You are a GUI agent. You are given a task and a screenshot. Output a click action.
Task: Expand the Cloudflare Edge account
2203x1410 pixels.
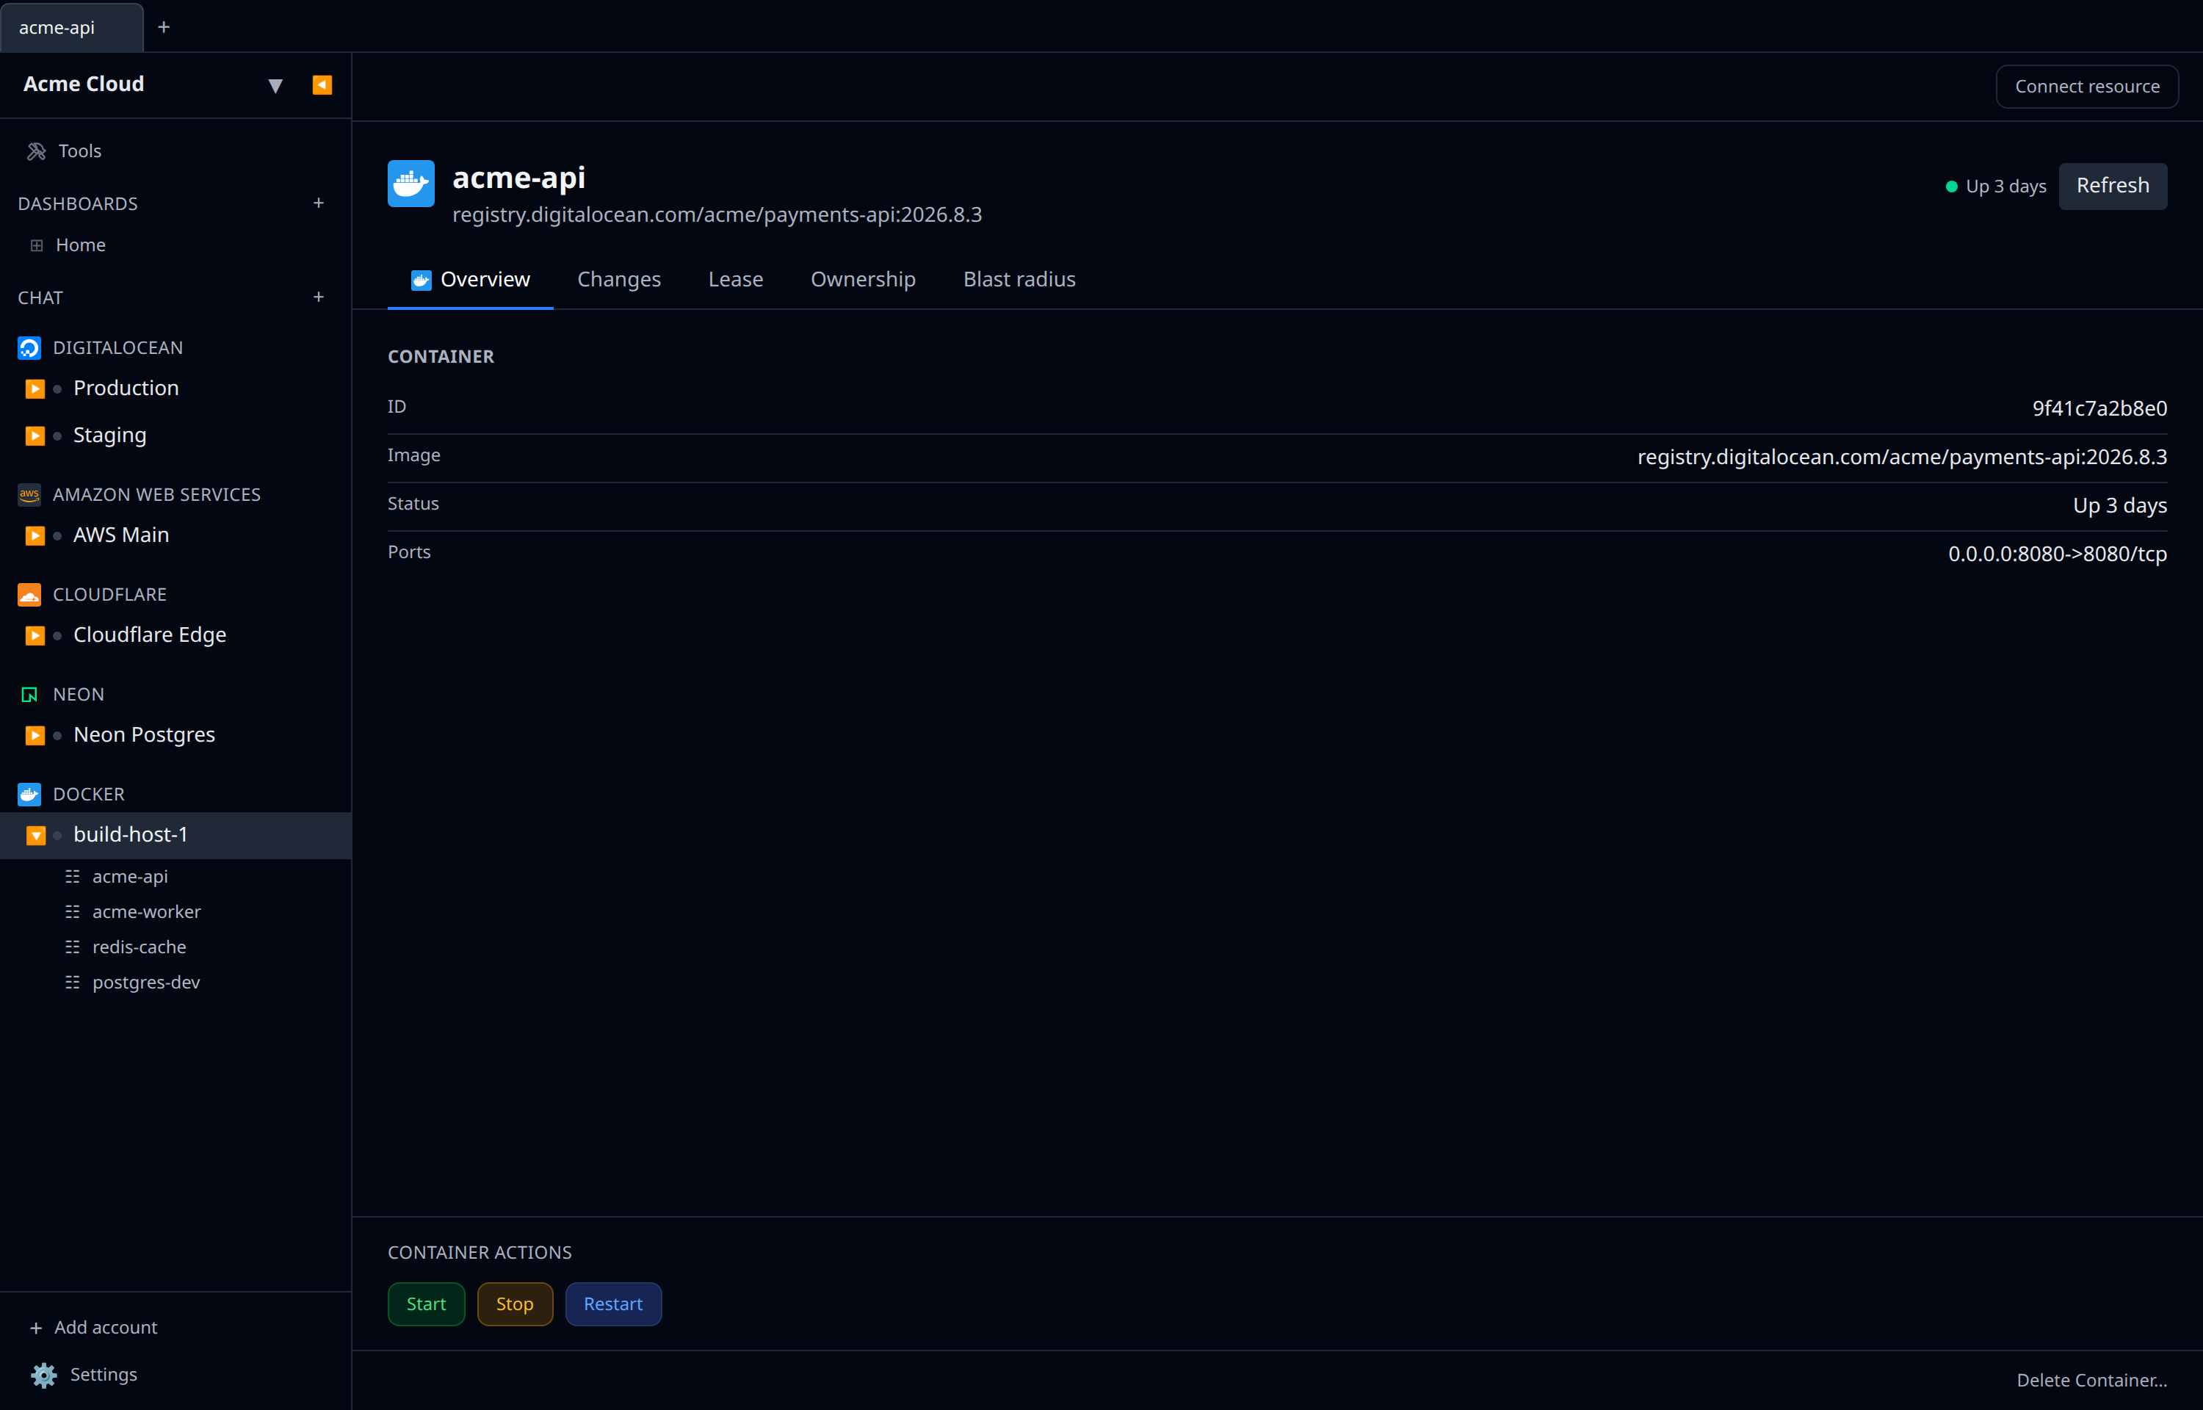[x=35, y=635]
